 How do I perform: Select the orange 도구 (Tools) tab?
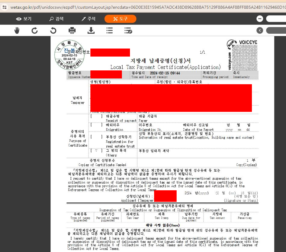120,19
